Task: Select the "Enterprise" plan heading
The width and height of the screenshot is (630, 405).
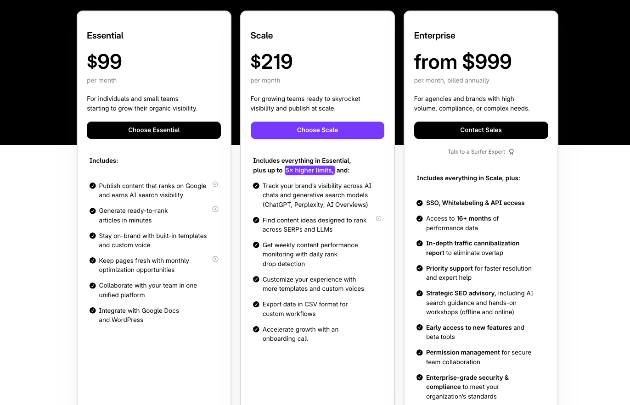Action: click(x=434, y=35)
